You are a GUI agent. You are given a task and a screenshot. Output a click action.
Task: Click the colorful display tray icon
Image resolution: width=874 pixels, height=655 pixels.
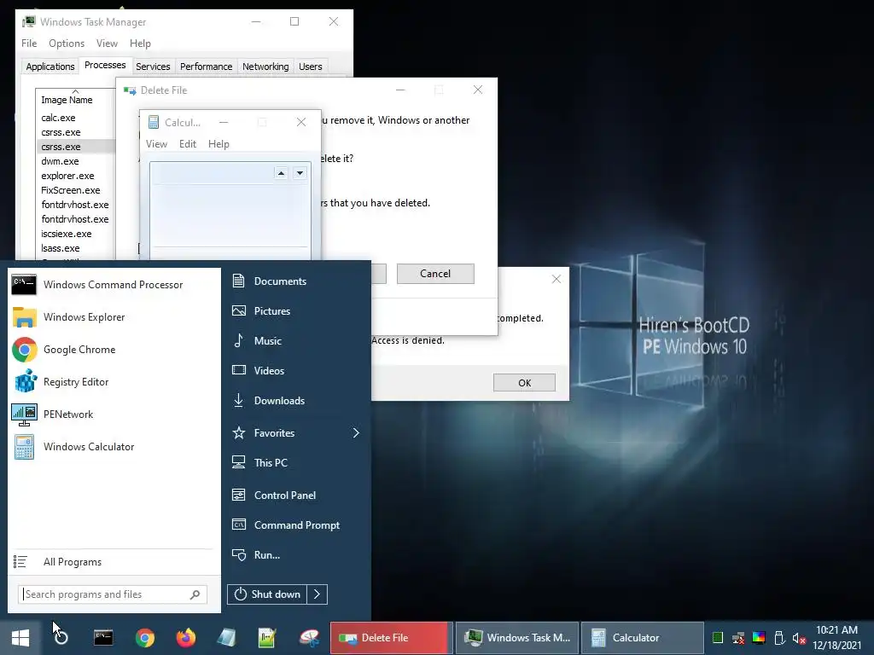(x=759, y=638)
